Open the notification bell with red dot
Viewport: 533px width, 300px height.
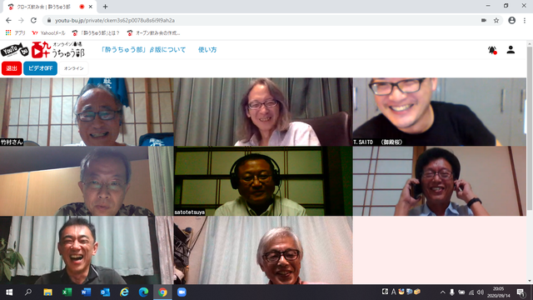pos(492,50)
